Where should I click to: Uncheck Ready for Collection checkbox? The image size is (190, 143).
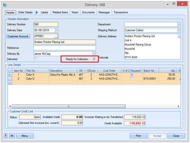(x=94, y=59)
